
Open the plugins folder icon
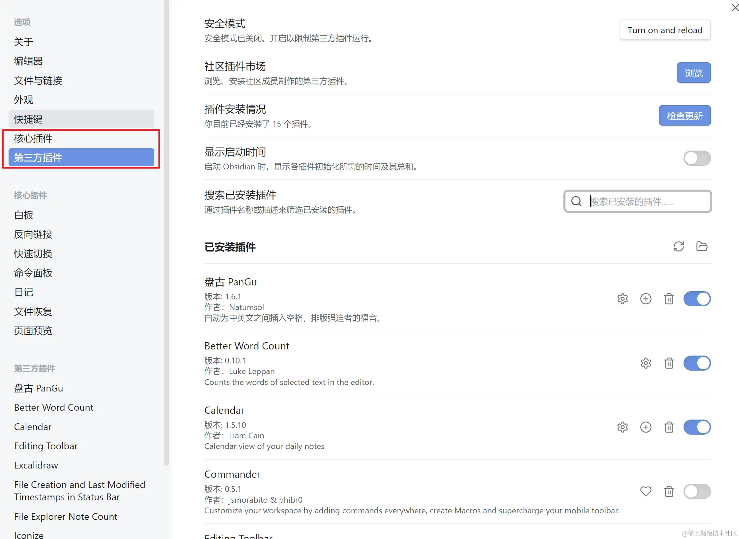point(702,246)
